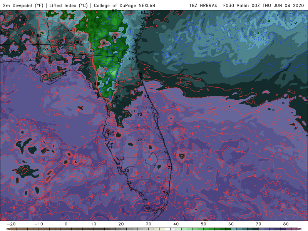Click the '57' dewpoint value on map

point(114,11)
